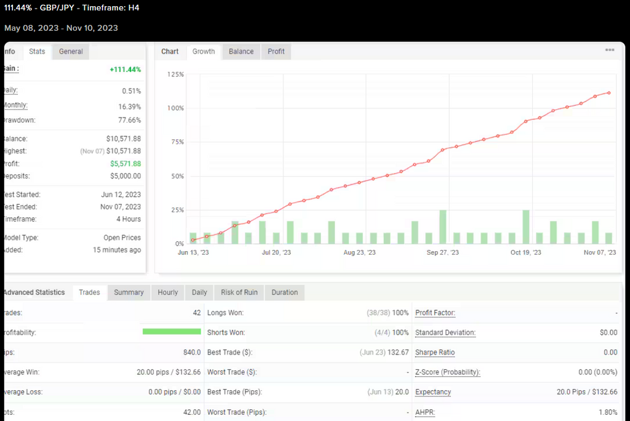
Task: Click the Best Trade ($) 132.67 value
Action: point(384,352)
